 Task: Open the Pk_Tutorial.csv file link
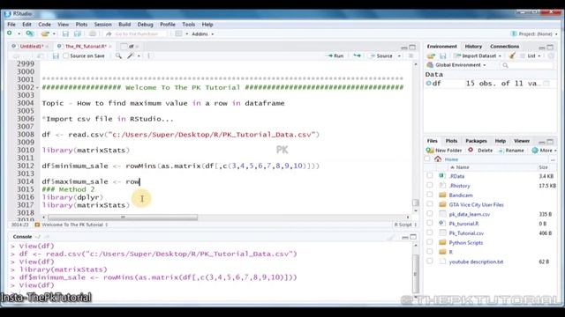(466, 232)
